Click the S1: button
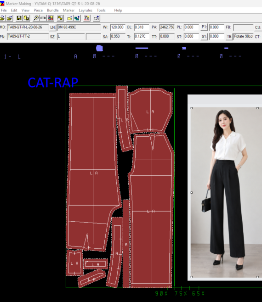 point(204,37)
